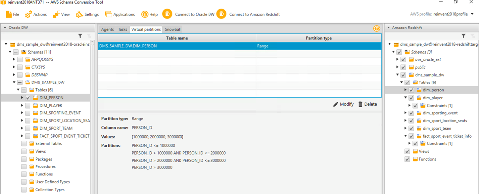Collapse the DMS_SAMPLE_DW schema node
This screenshot has height=194, width=479.
point(14,83)
